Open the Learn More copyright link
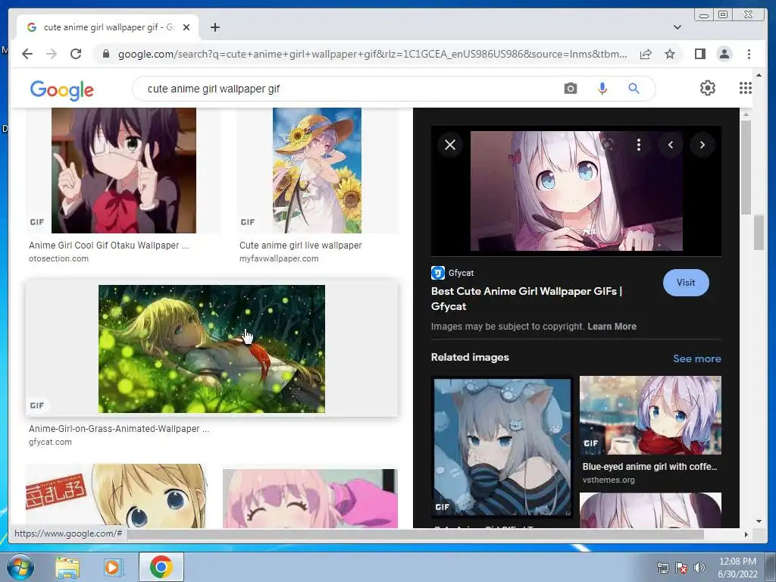776x582 pixels. [612, 326]
